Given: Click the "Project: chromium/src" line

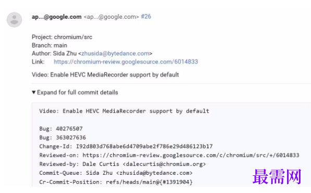Looking at the screenshot, I should (x=62, y=37).
